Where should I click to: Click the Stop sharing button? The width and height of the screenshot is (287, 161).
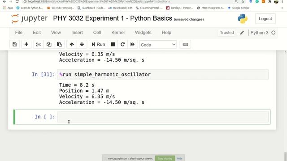pos(165,158)
